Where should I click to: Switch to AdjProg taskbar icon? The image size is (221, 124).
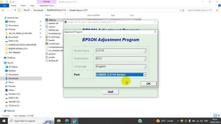pos(75,121)
